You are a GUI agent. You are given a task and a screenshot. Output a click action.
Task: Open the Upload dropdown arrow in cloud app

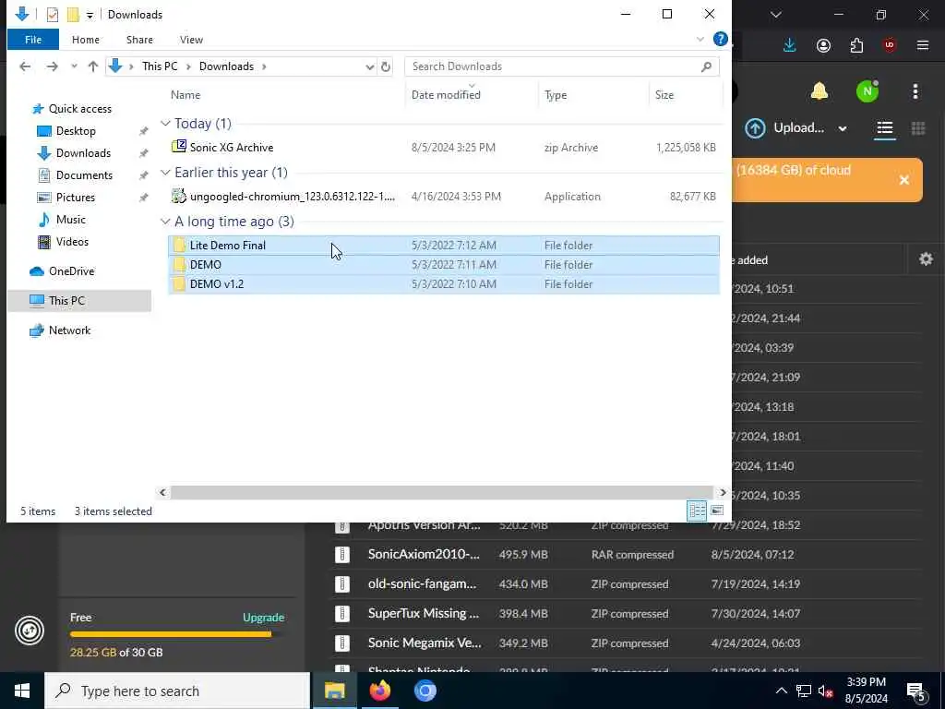click(x=843, y=128)
